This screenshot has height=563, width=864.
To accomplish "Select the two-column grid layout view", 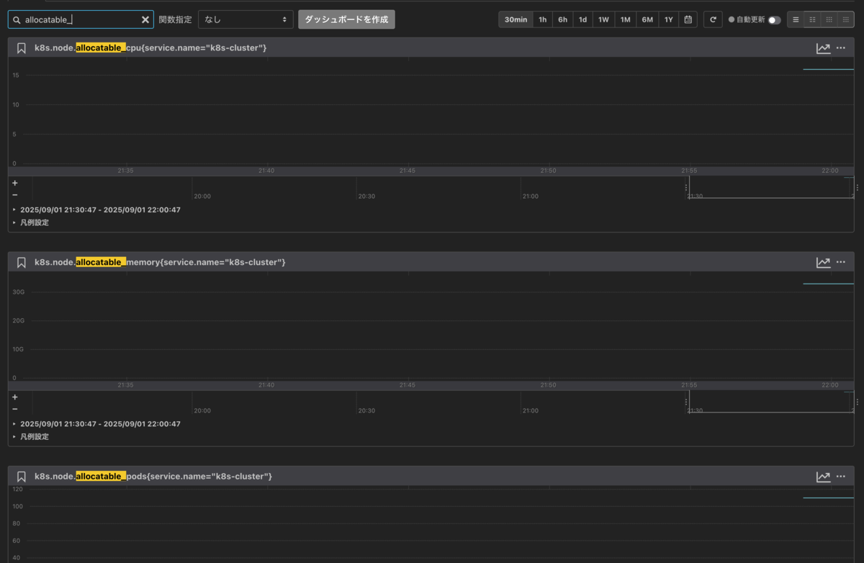I will click(x=812, y=19).
